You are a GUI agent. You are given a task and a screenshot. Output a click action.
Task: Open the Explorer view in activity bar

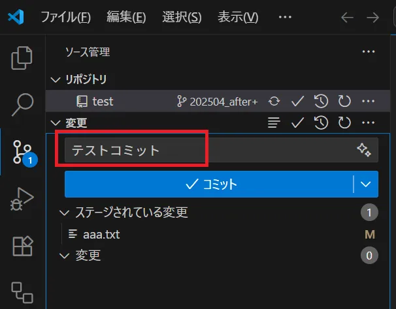pos(22,58)
